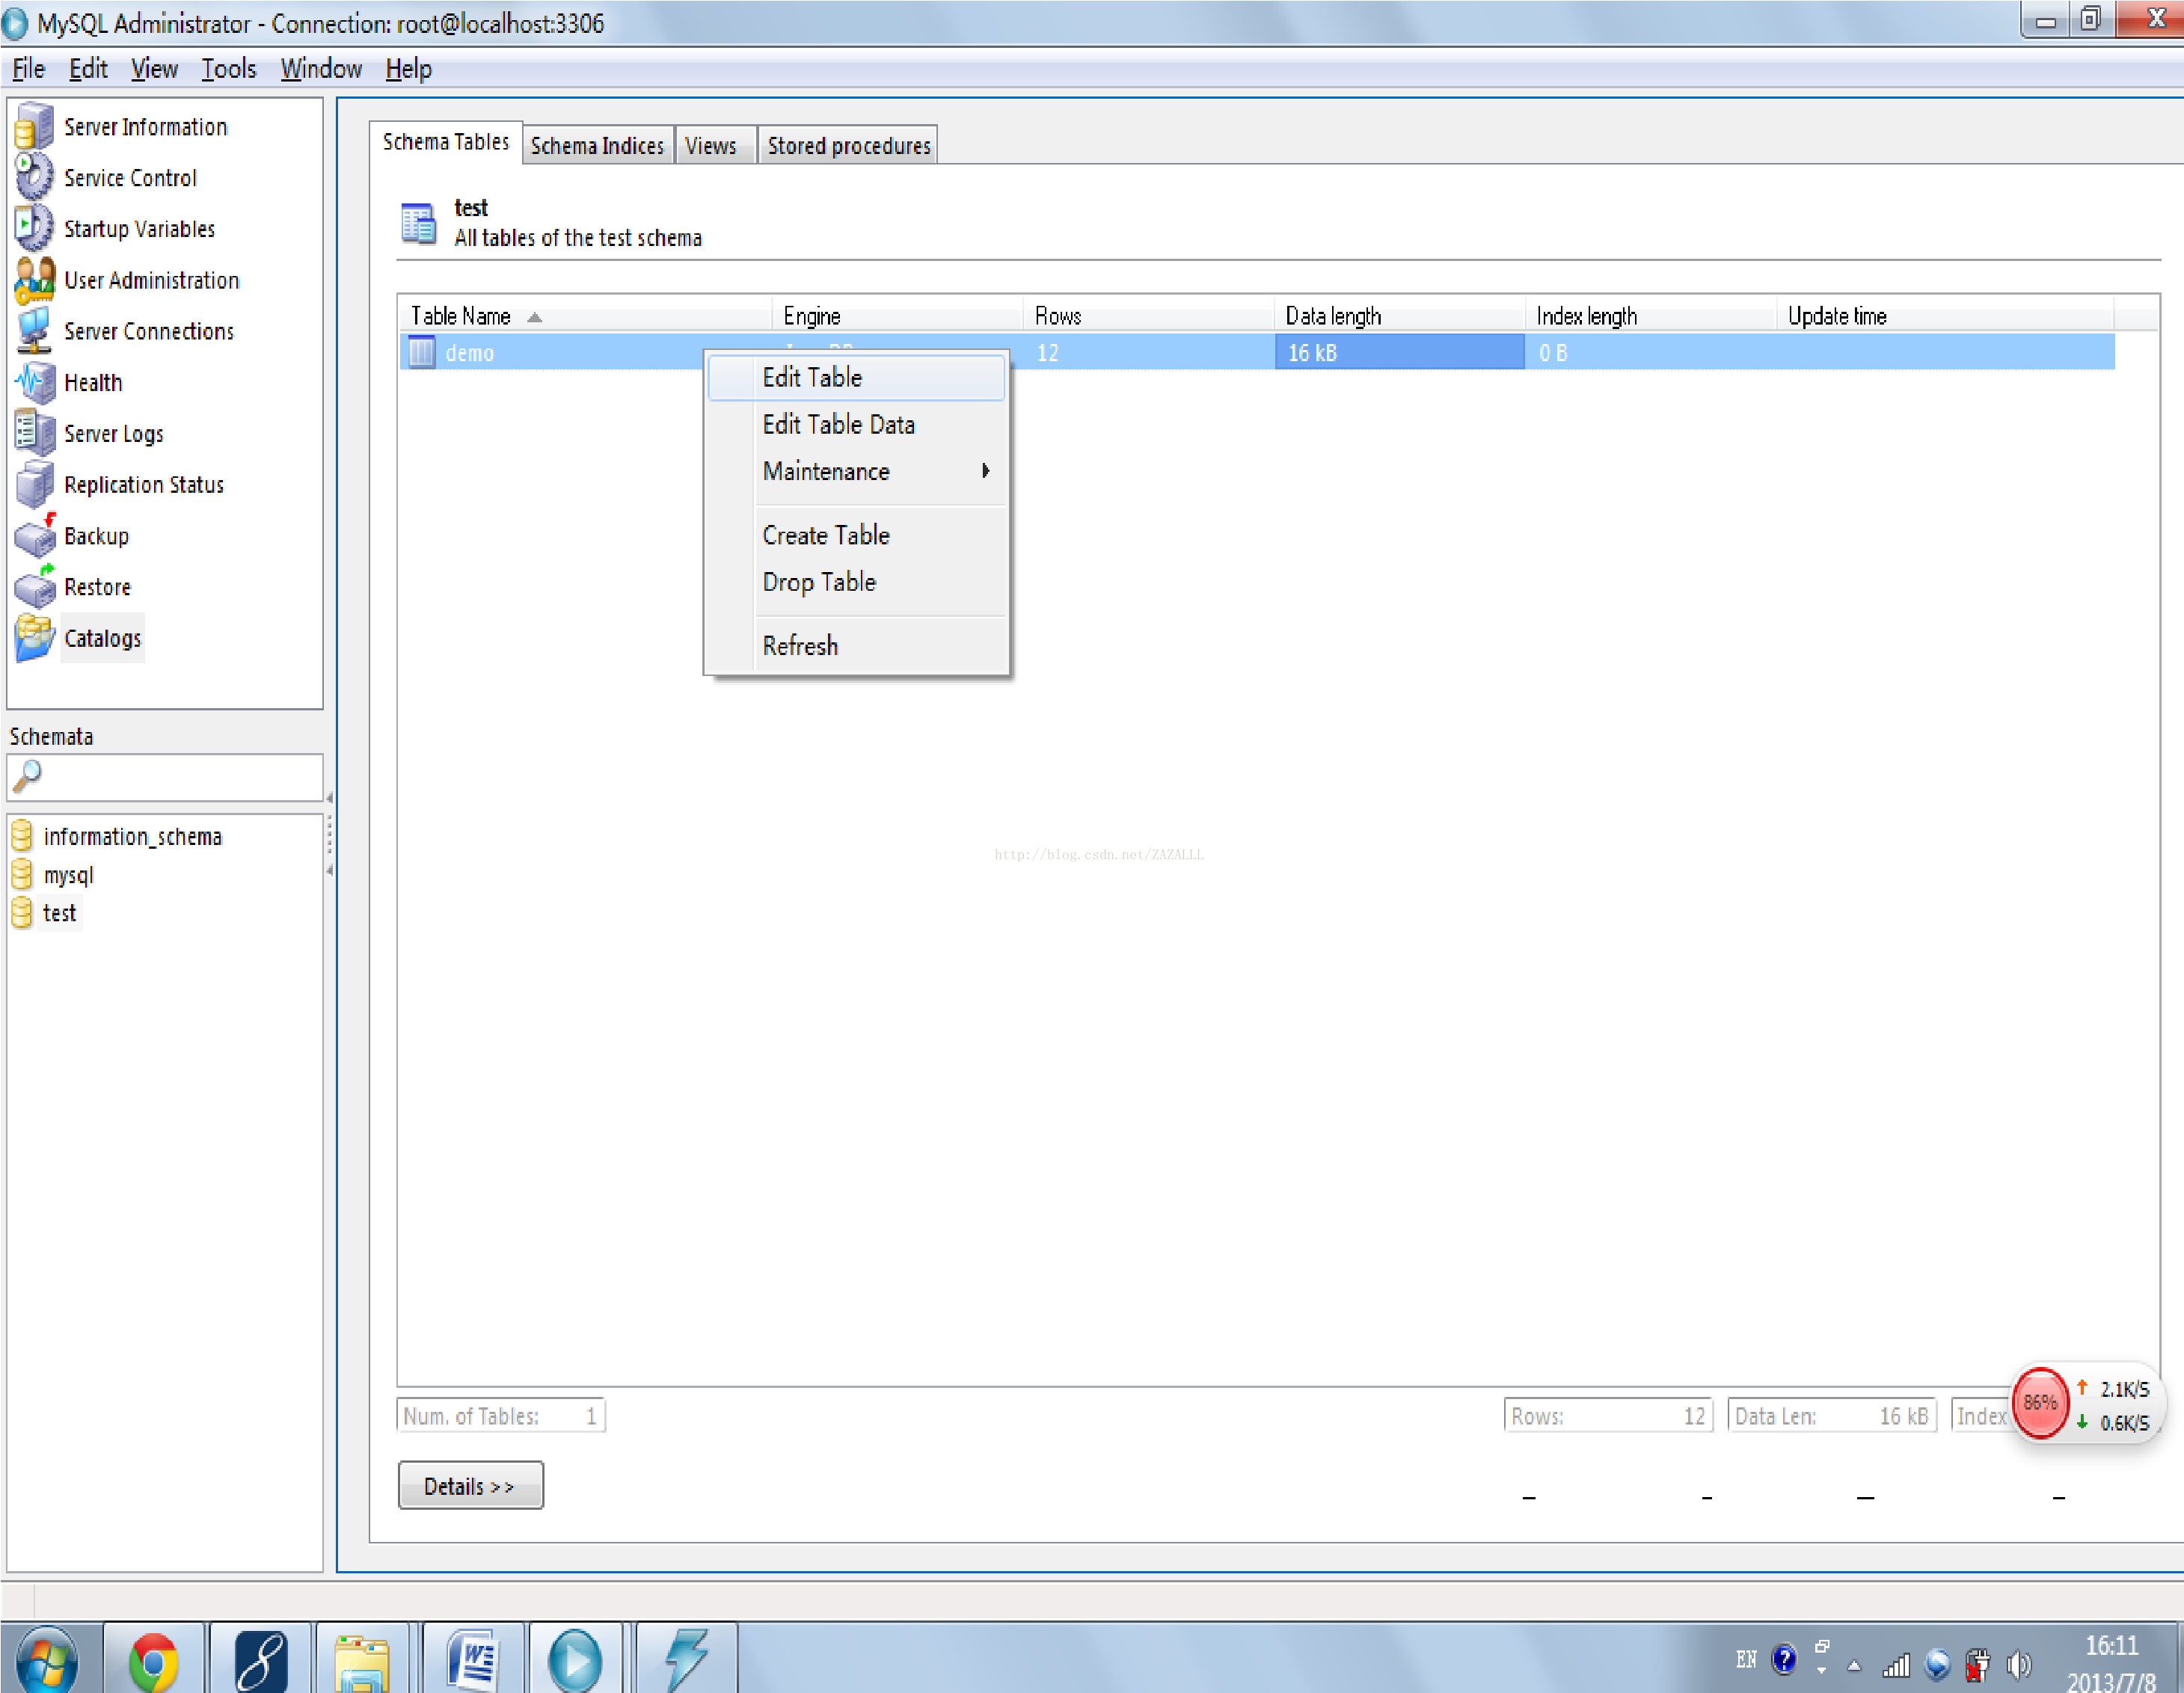The height and width of the screenshot is (1693, 2184).
Task: Click the mysql database icon
Action: [22, 875]
